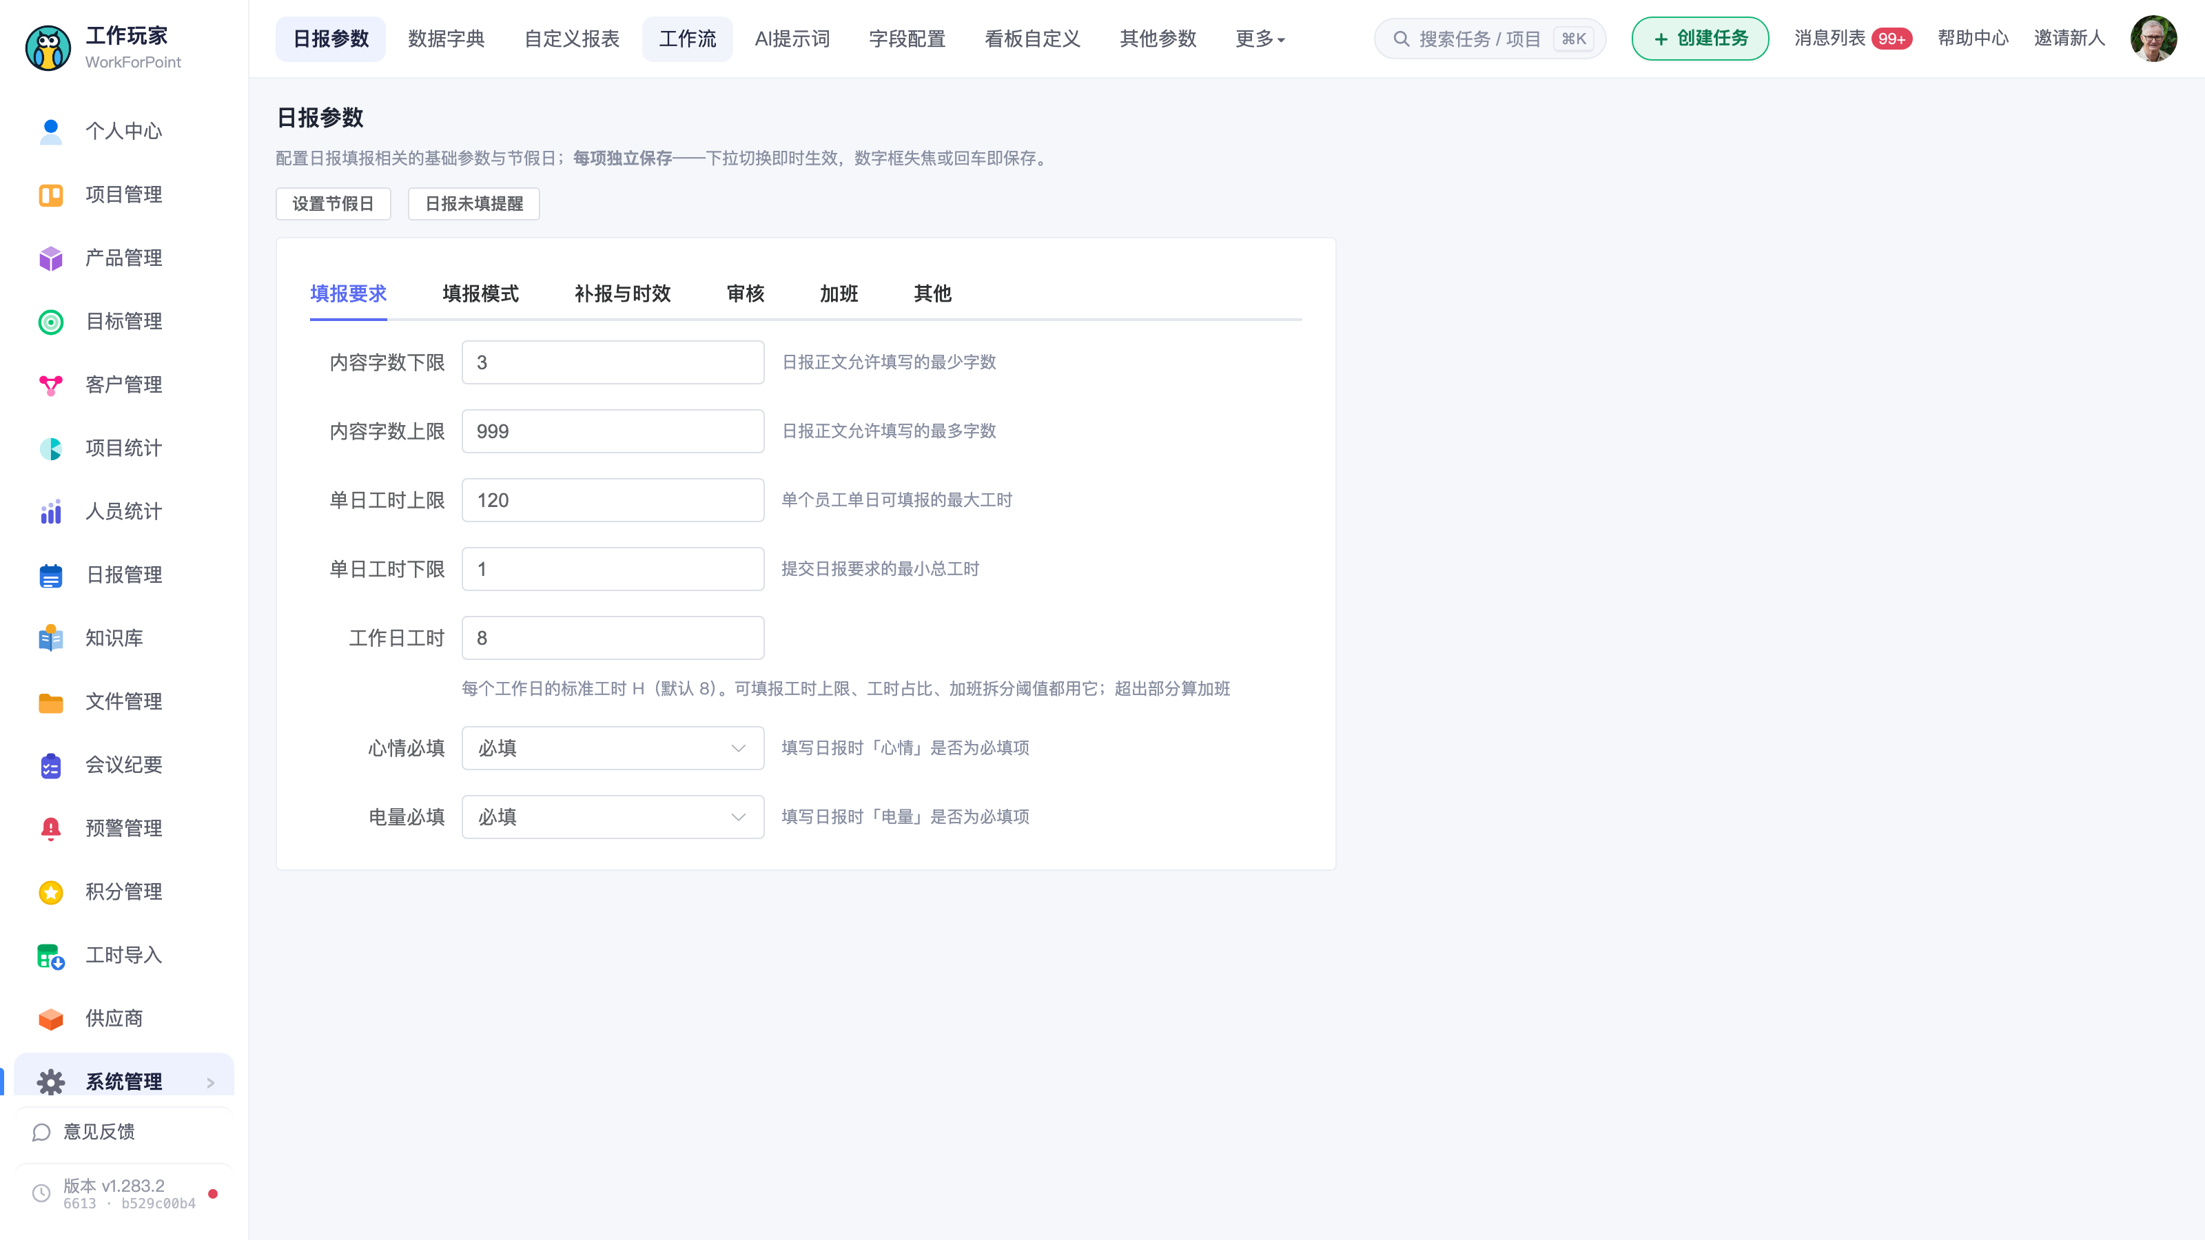Click the 系统管理 gear icon
Image resolution: width=2205 pixels, height=1240 pixels.
pyautogui.click(x=50, y=1081)
